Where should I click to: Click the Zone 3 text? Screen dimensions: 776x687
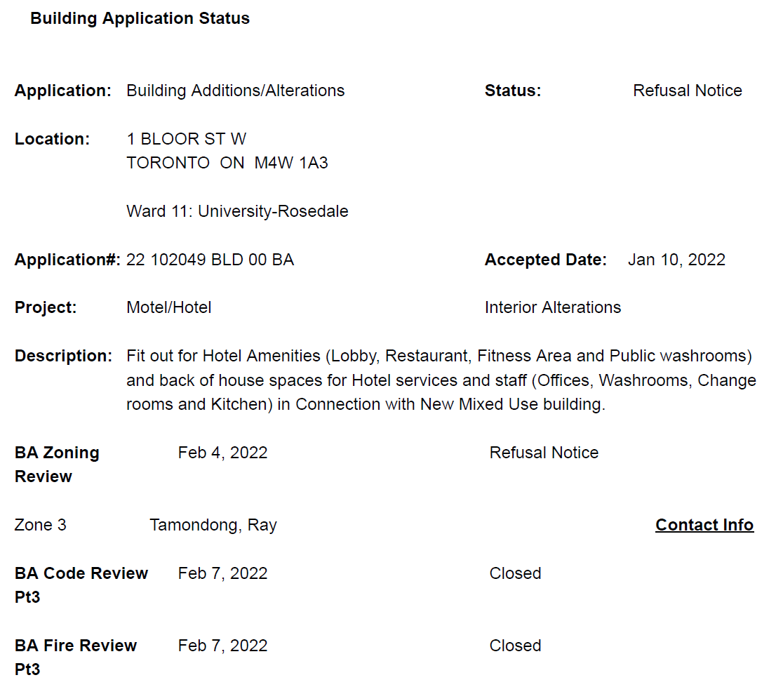(40, 525)
